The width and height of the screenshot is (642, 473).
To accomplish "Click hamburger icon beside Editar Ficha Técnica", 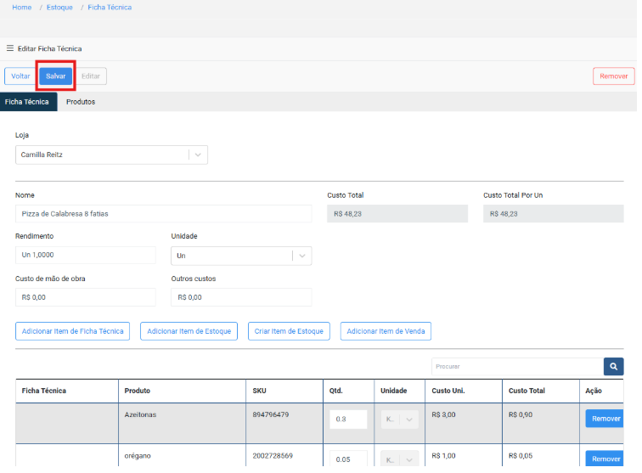I will coord(10,48).
